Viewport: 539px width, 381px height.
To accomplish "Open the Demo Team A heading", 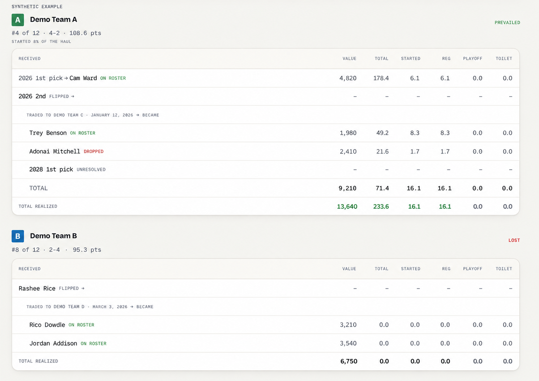I will [x=54, y=20].
